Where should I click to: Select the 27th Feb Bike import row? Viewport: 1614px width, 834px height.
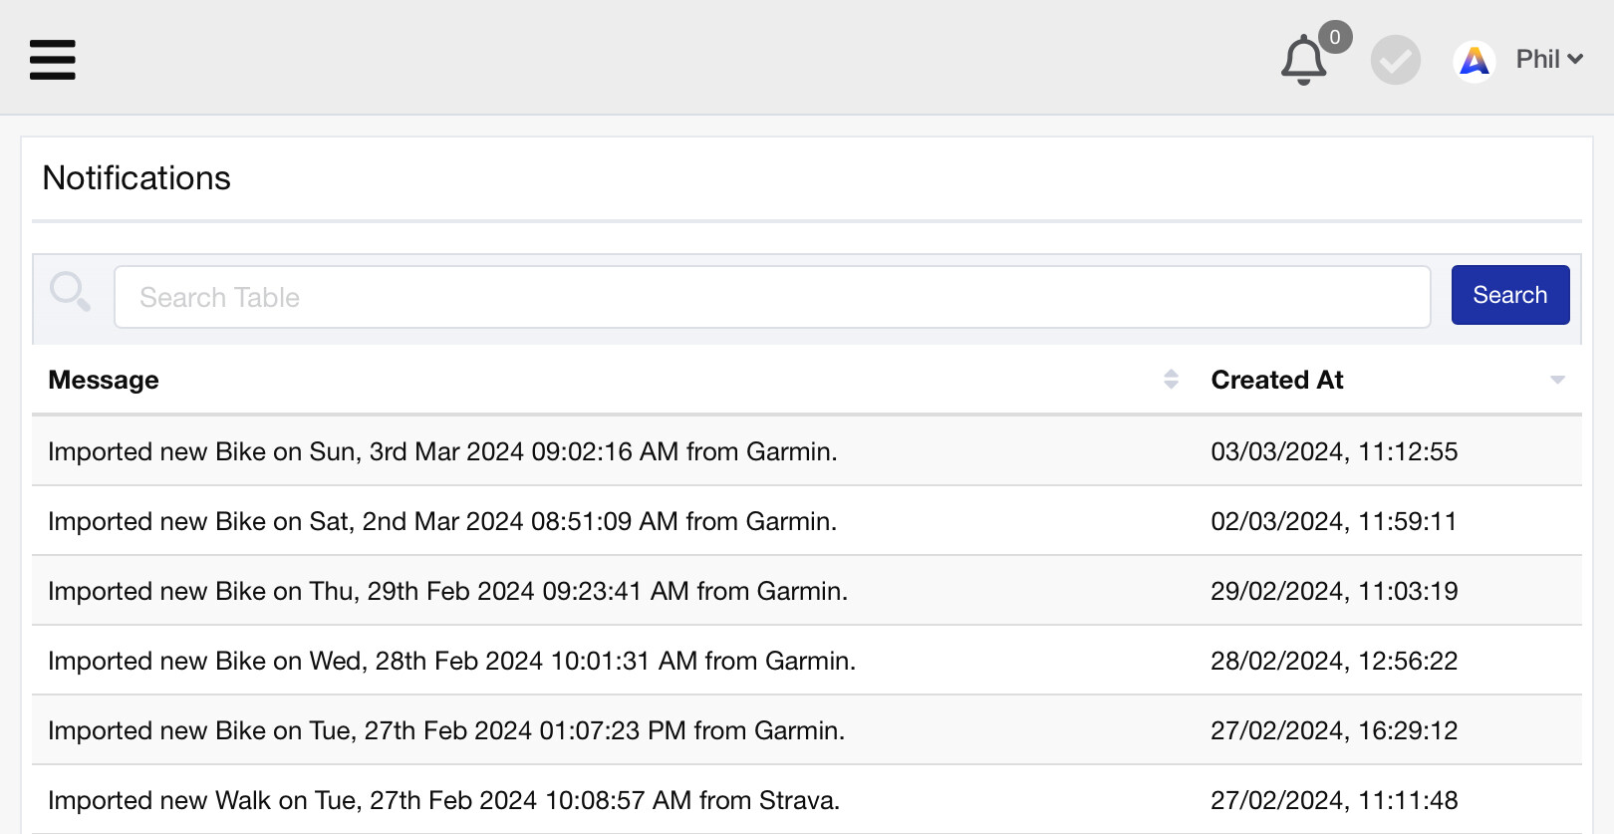click(x=446, y=730)
